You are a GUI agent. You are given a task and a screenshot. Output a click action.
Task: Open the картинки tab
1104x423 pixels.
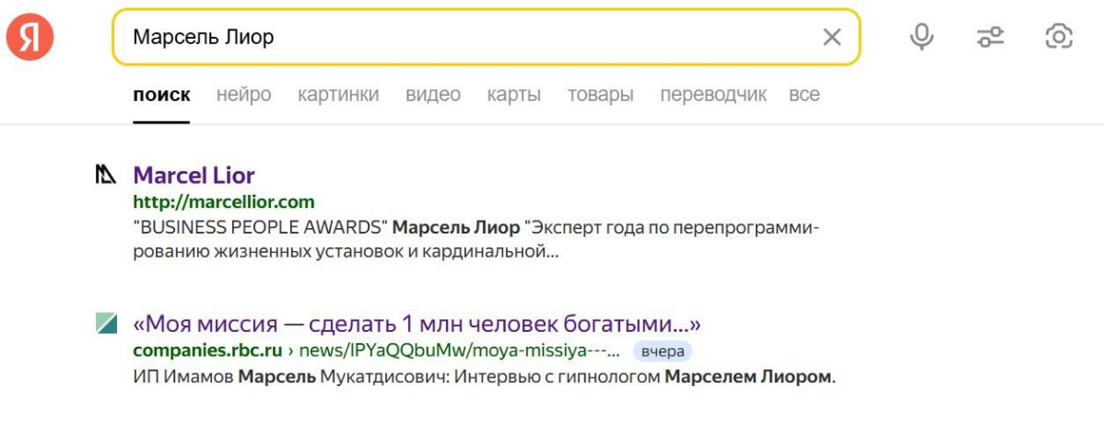coord(338,95)
